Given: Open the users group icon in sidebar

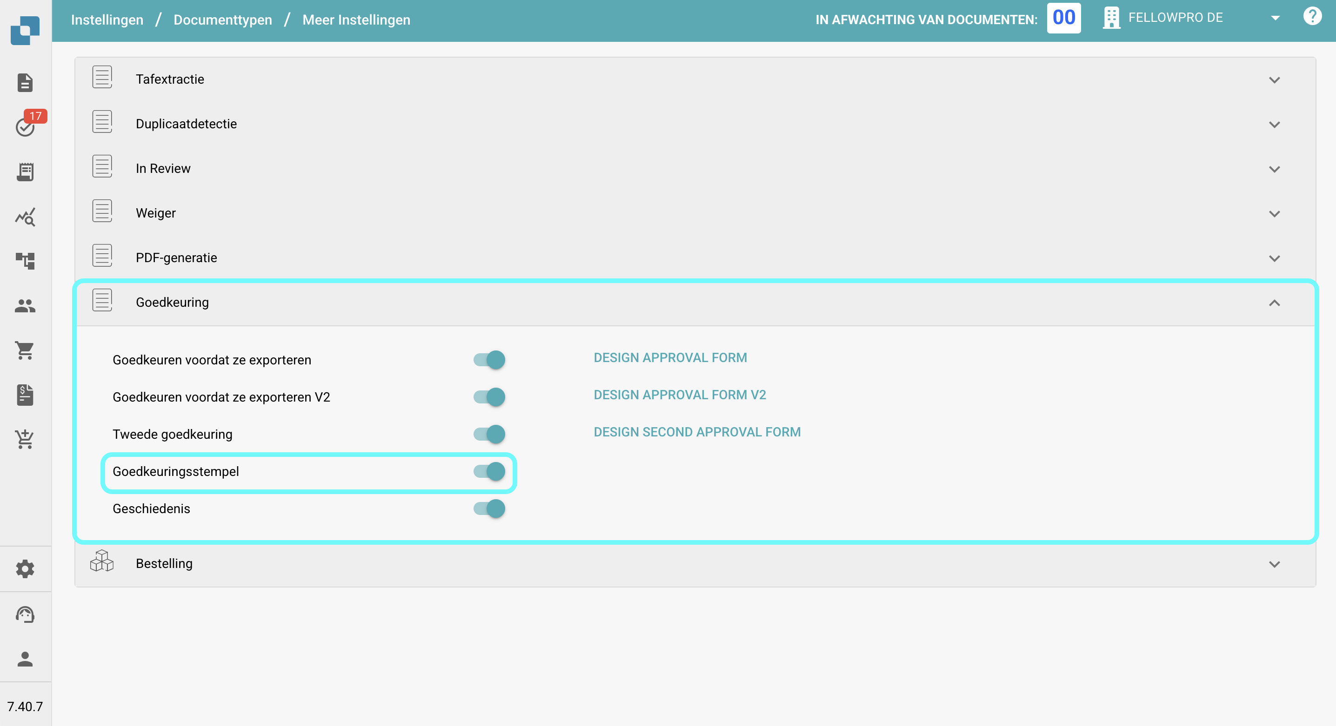Looking at the screenshot, I should click(x=25, y=306).
